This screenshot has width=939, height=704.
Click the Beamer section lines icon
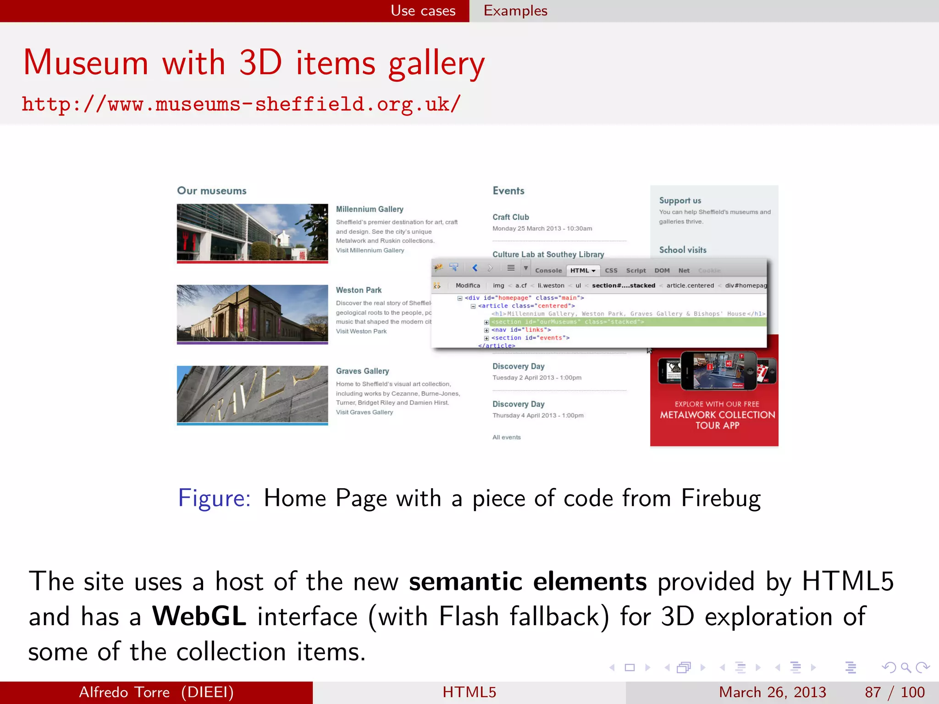(x=796, y=667)
